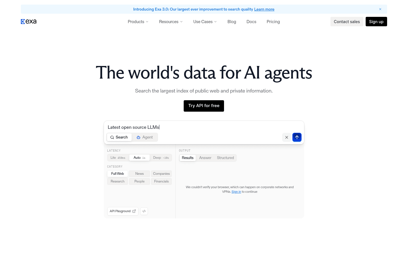Choose People category
This screenshot has width=412, height=257.
click(139, 181)
